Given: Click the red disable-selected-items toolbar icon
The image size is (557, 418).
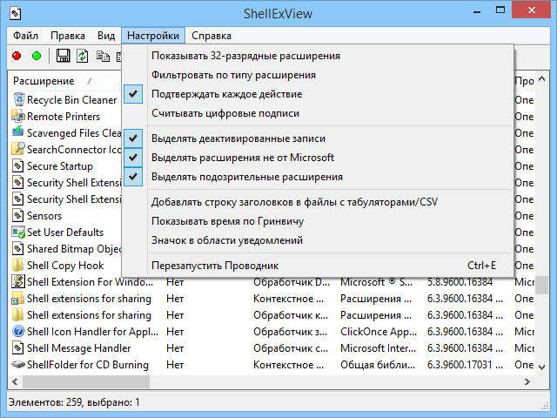Looking at the screenshot, I should click(17, 56).
